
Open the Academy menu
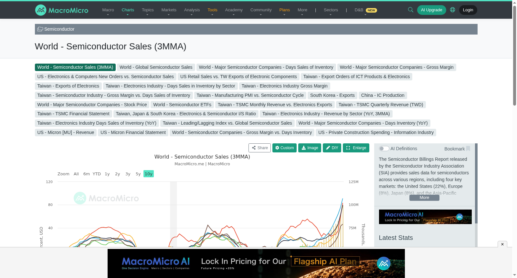tap(234, 10)
